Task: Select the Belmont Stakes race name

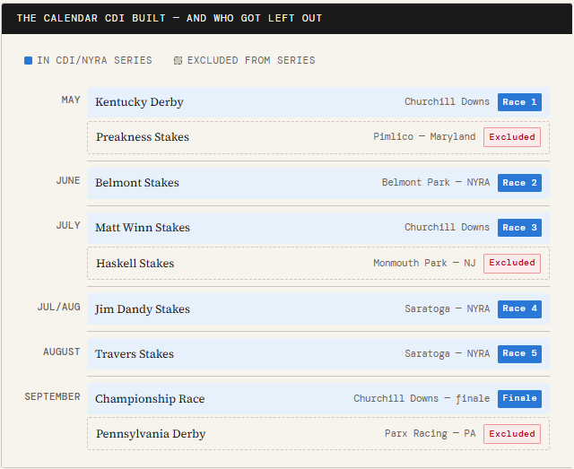Action: 137,183
